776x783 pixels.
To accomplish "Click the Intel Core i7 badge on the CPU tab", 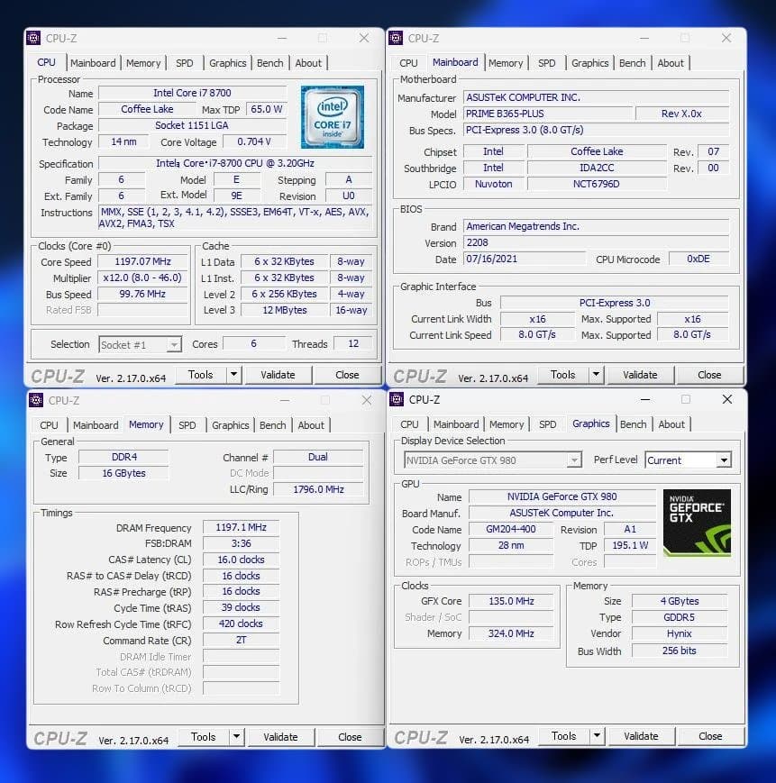I will pos(333,118).
